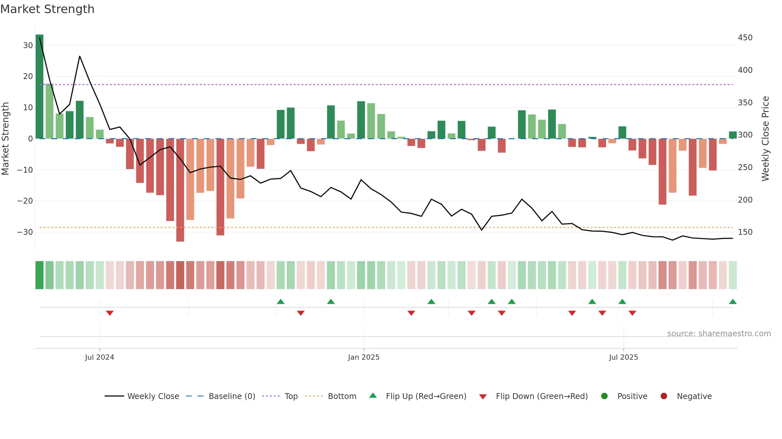782x439 pixels.
Task: Click the last green bar at chart end
Action: [x=733, y=135]
